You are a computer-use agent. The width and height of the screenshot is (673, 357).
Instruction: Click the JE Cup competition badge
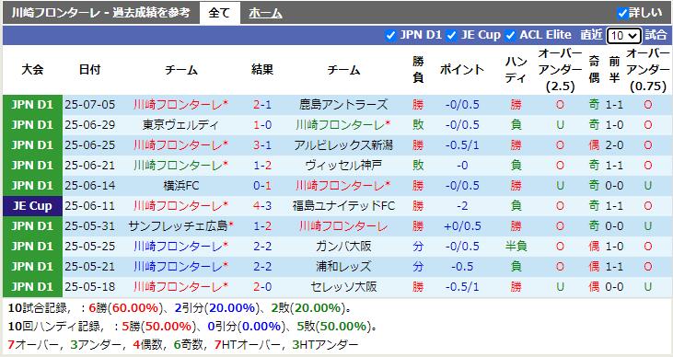tap(32, 206)
